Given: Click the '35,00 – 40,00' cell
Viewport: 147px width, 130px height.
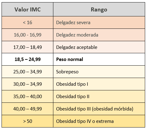Looking at the screenshot, I should [x=28, y=97].
